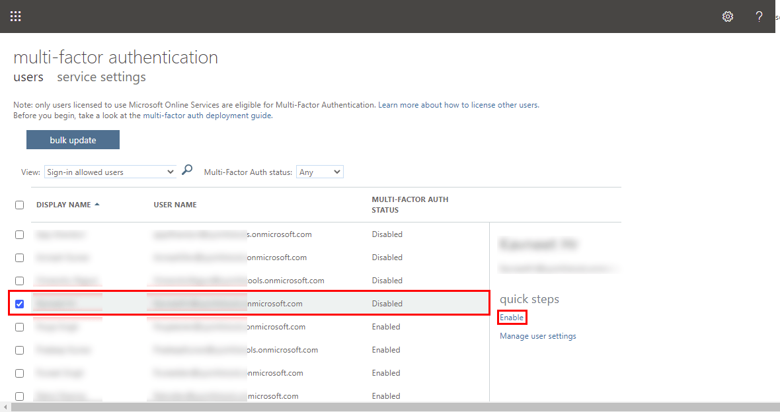The height and width of the screenshot is (412, 780).
Task: Click the bulk update button
Action: pyautogui.click(x=73, y=140)
